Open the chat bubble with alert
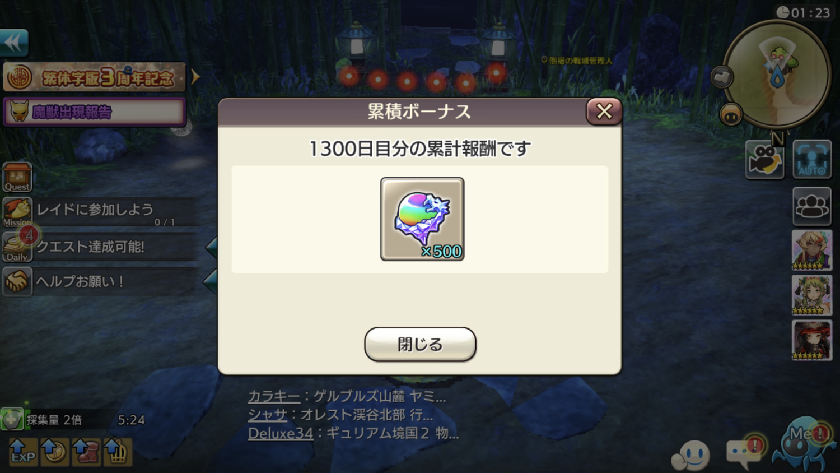840x473 pixels. pyautogui.click(x=745, y=453)
